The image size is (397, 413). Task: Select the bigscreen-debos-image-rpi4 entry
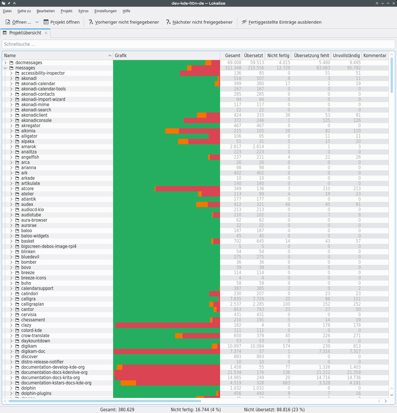[49, 246]
